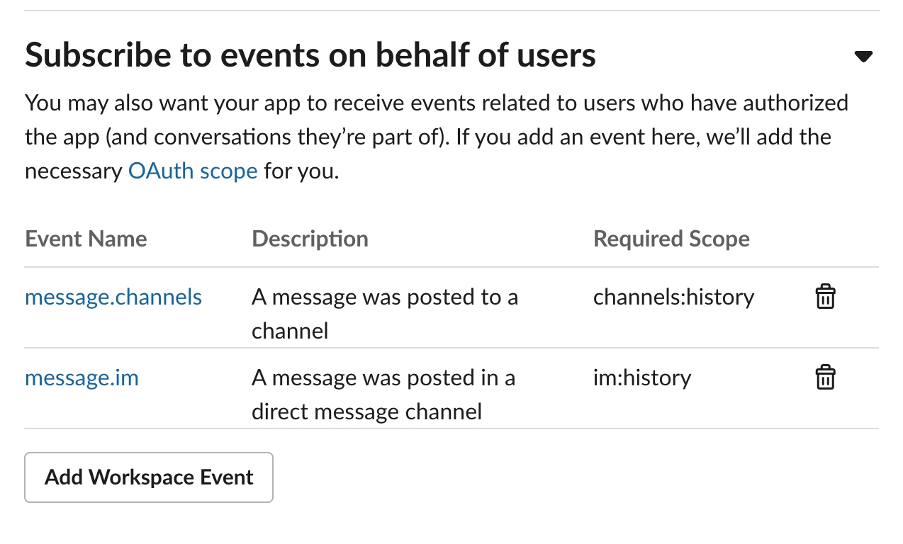The height and width of the screenshot is (544, 903).
Task: Click the phrase 'necessary' before OAuth scope link
Action: (74, 171)
